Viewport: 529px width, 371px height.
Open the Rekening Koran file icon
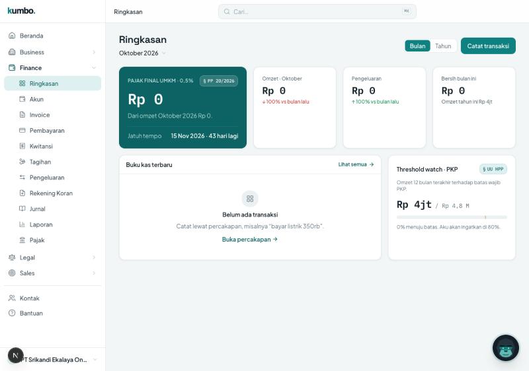point(22,193)
